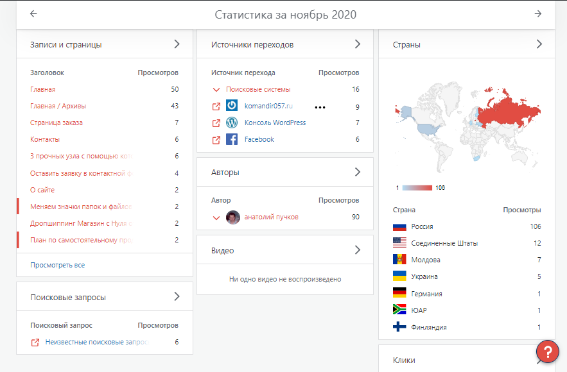Open the Контакты page link
The height and width of the screenshot is (372, 567).
[45, 139]
